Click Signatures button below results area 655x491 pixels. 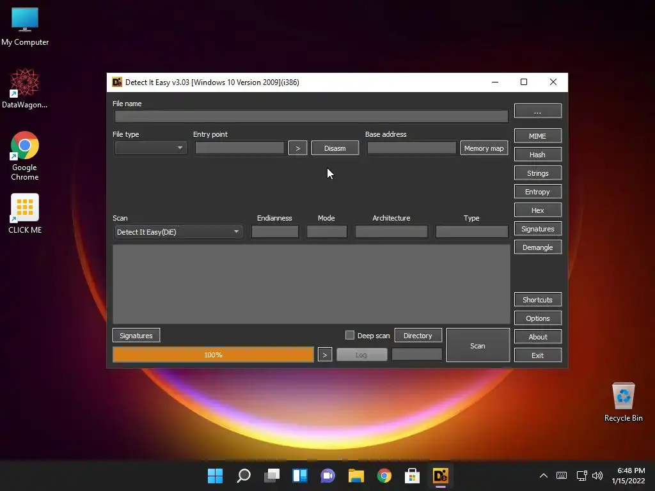(136, 335)
